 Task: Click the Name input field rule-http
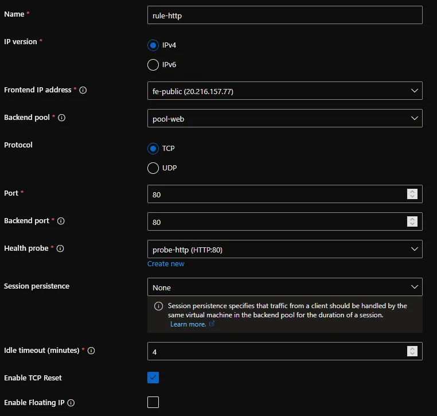tap(285, 15)
